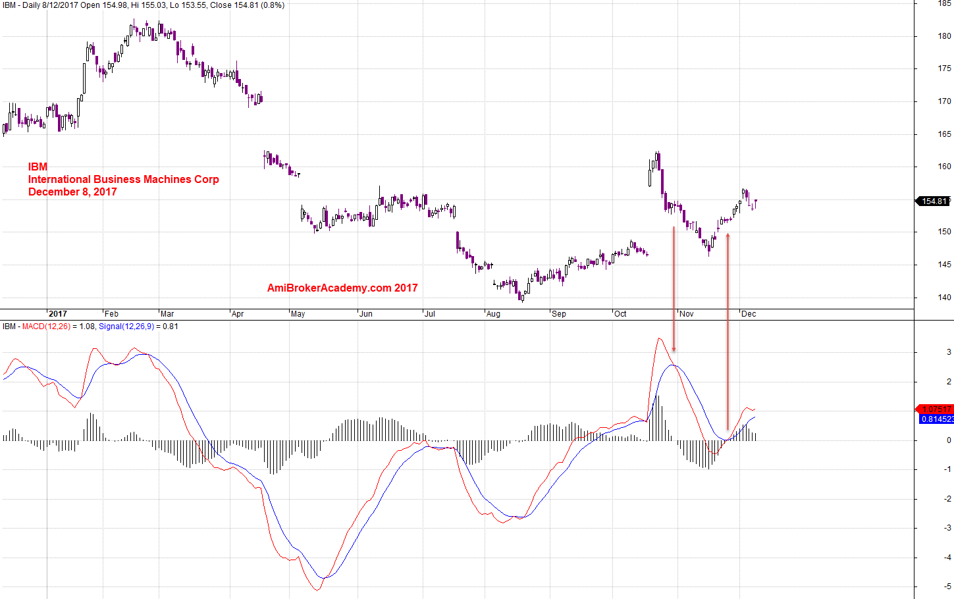Click the blue Signal value tag 0.814523

(x=936, y=419)
